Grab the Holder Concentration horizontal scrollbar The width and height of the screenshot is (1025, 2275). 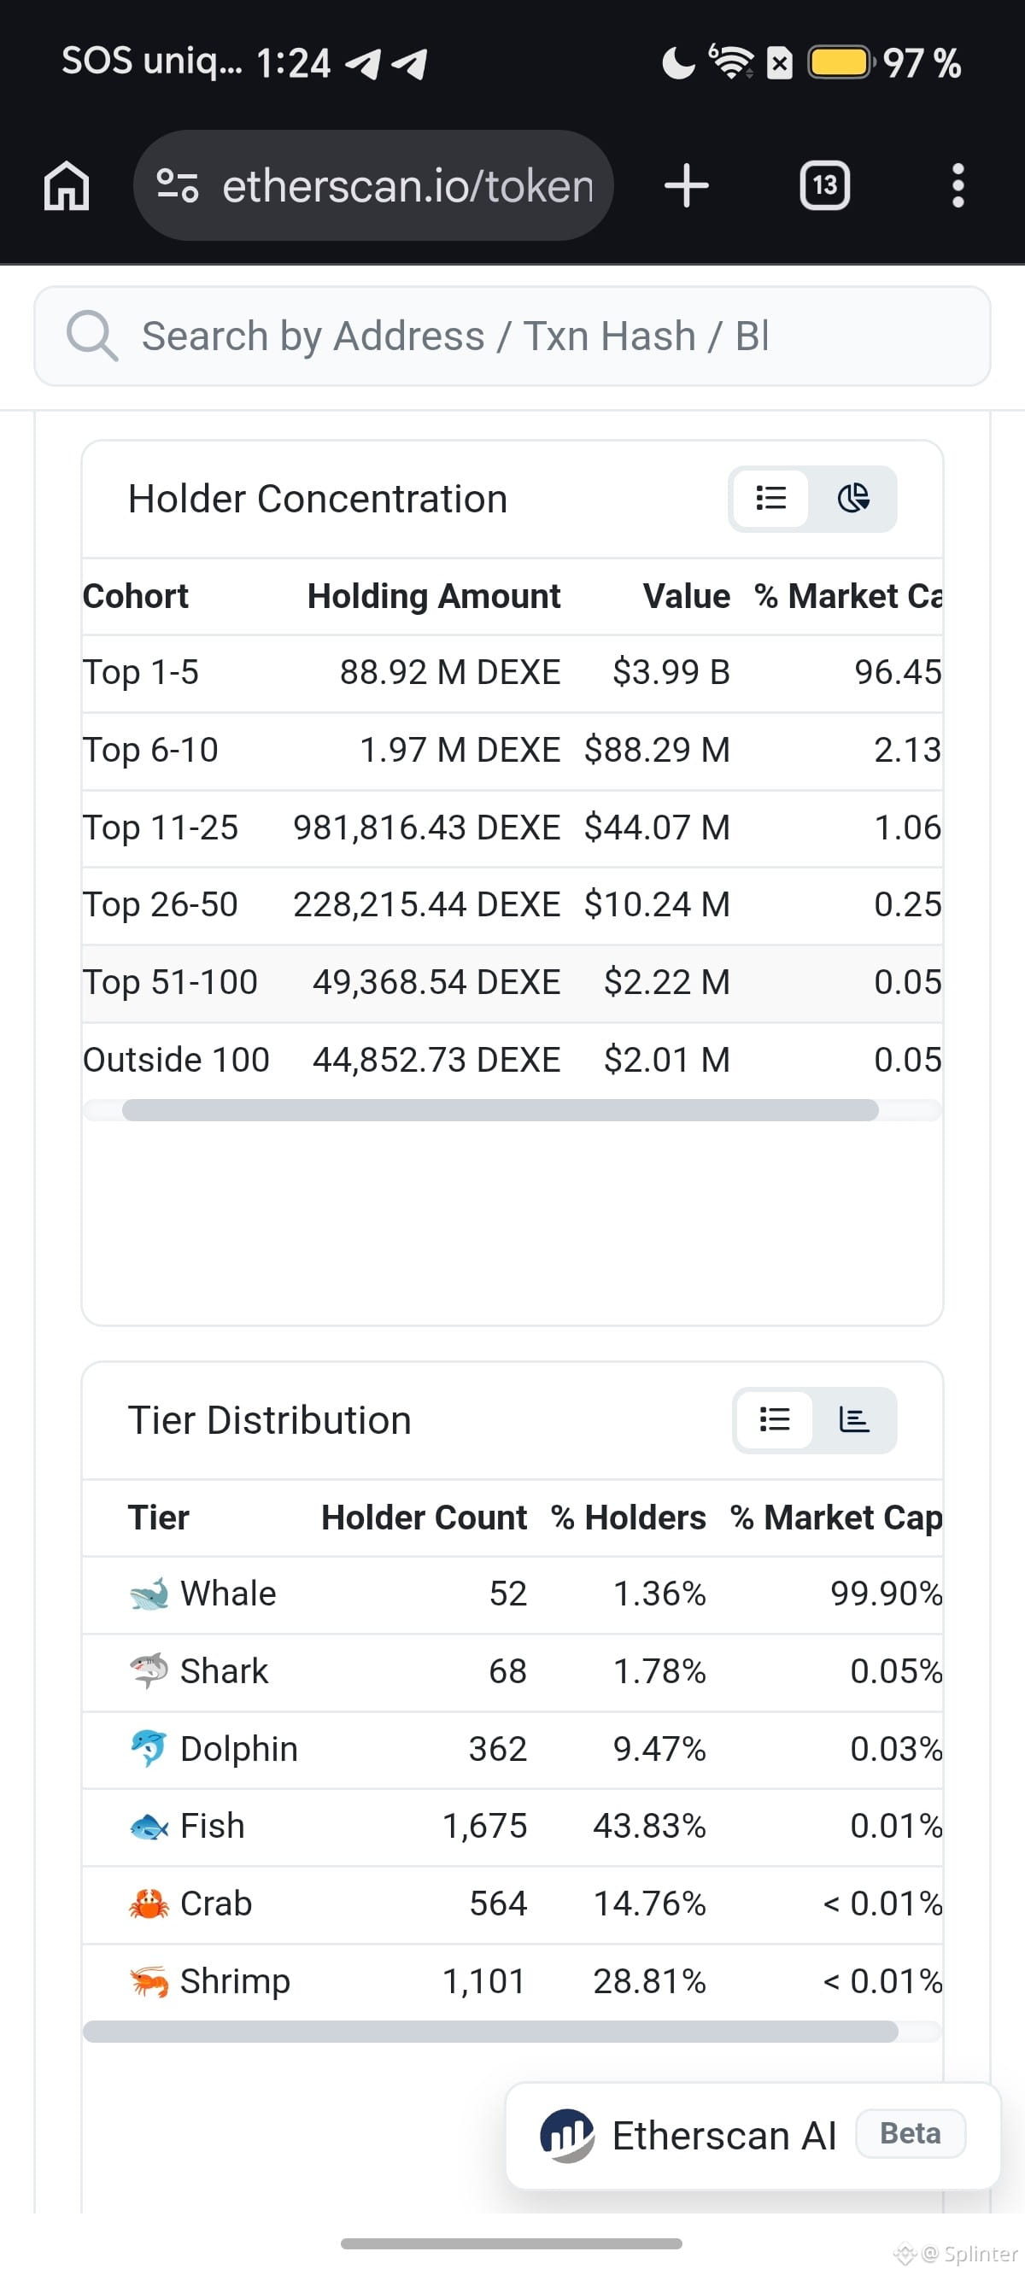pos(501,1110)
